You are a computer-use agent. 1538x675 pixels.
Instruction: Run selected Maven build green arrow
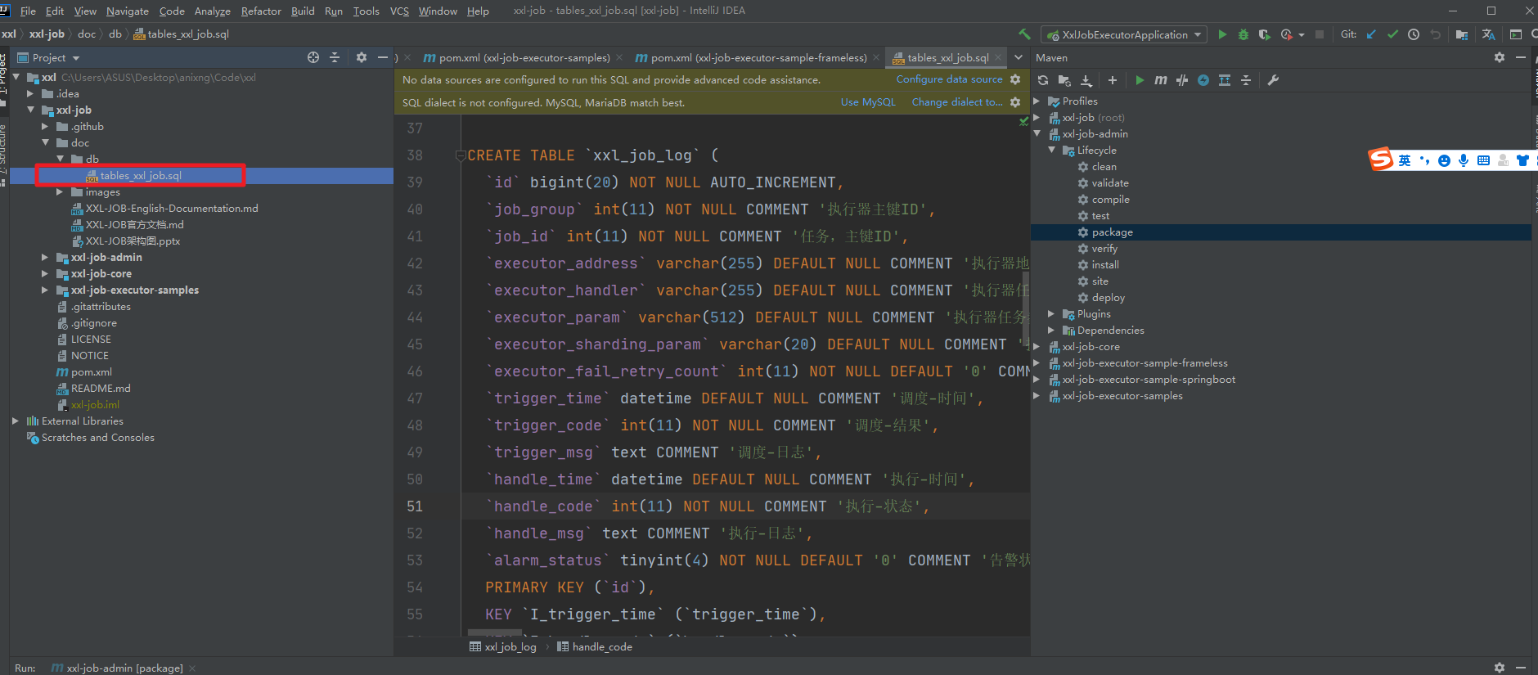point(1140,80)
